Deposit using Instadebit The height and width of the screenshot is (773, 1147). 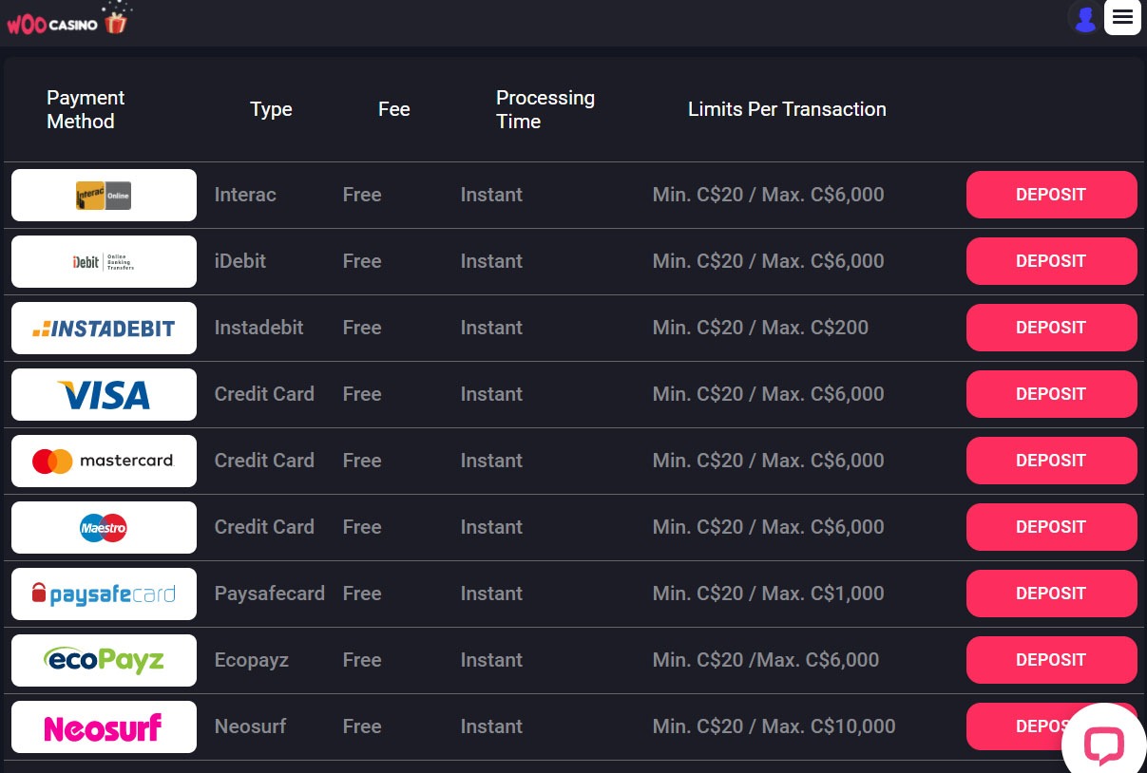1051,328
